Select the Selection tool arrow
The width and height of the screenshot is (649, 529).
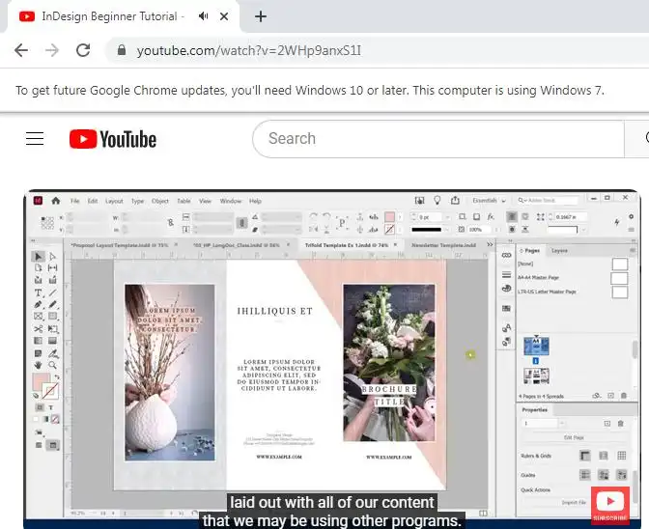(38, 257)
